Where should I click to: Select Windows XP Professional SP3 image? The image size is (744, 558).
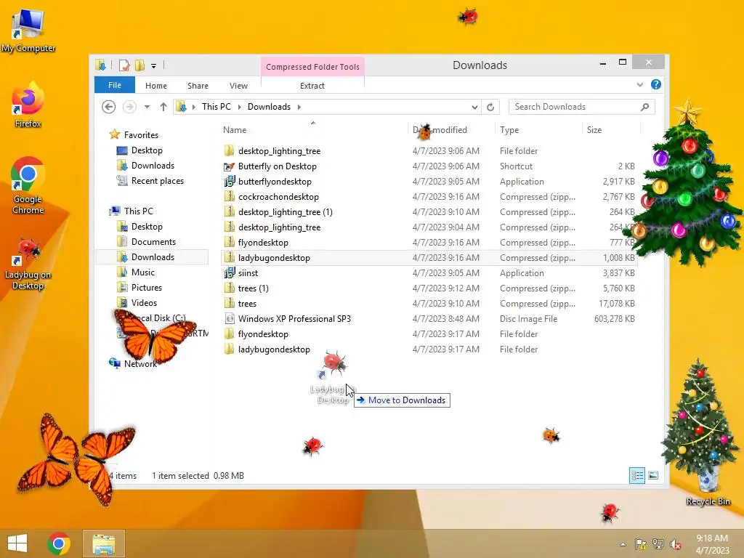(x=294, y=319)
